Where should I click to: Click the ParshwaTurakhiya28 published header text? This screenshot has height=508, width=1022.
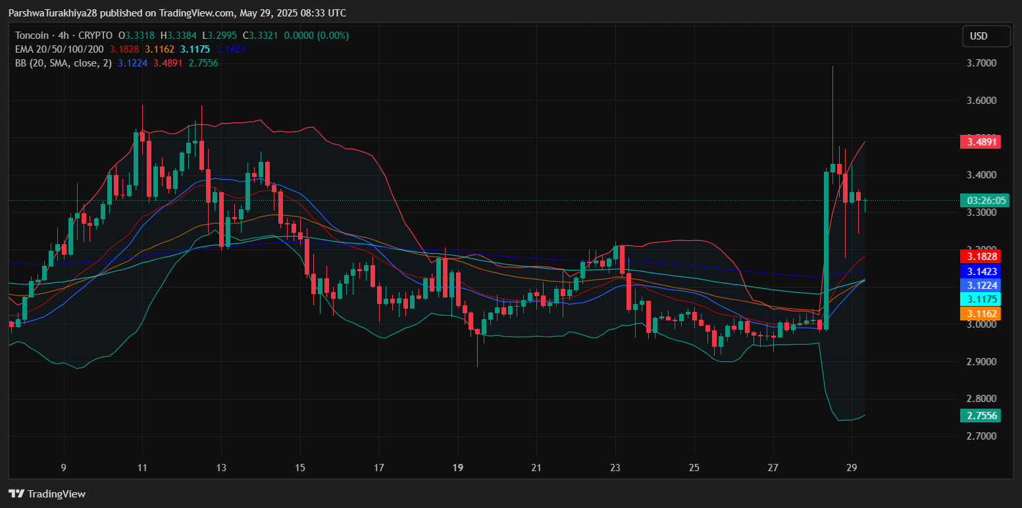(x=177, y=13)
